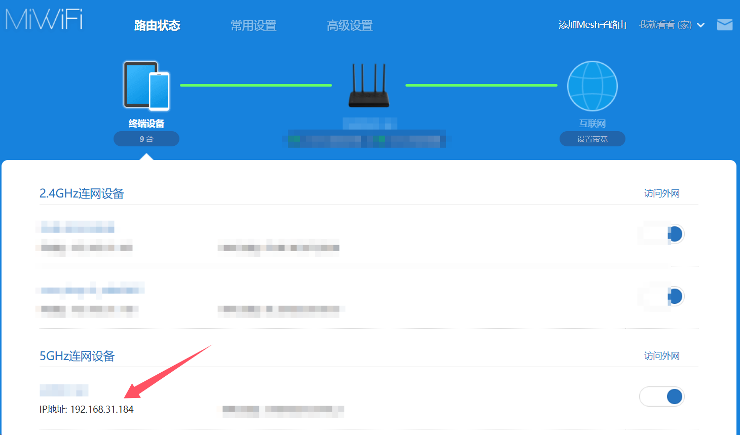
Task: Click the internet globe icon
Action: 592,86
